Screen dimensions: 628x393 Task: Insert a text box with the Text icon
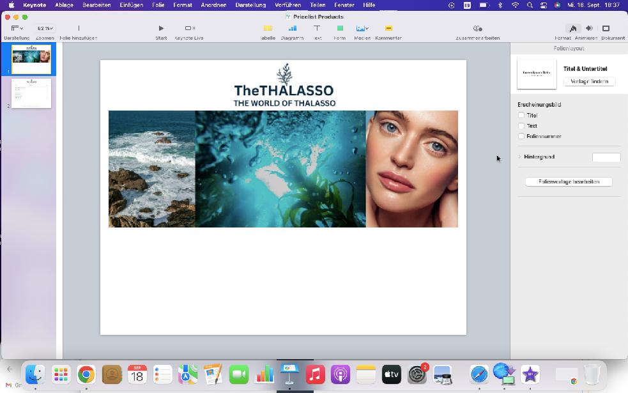[317, 29]
